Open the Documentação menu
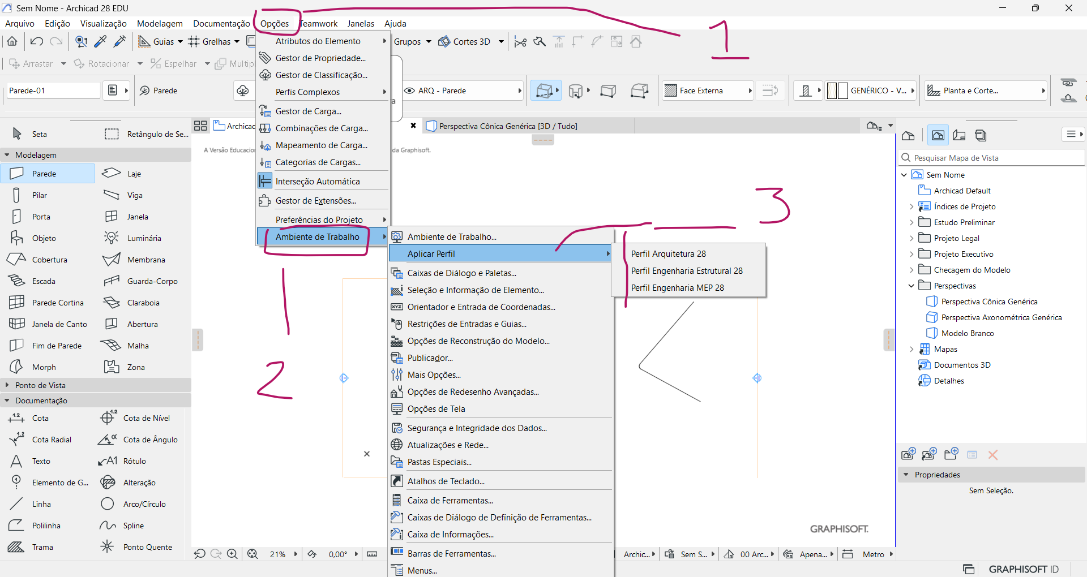Image resolution: width=1087 pixels, height=577 pixels. 221,23
